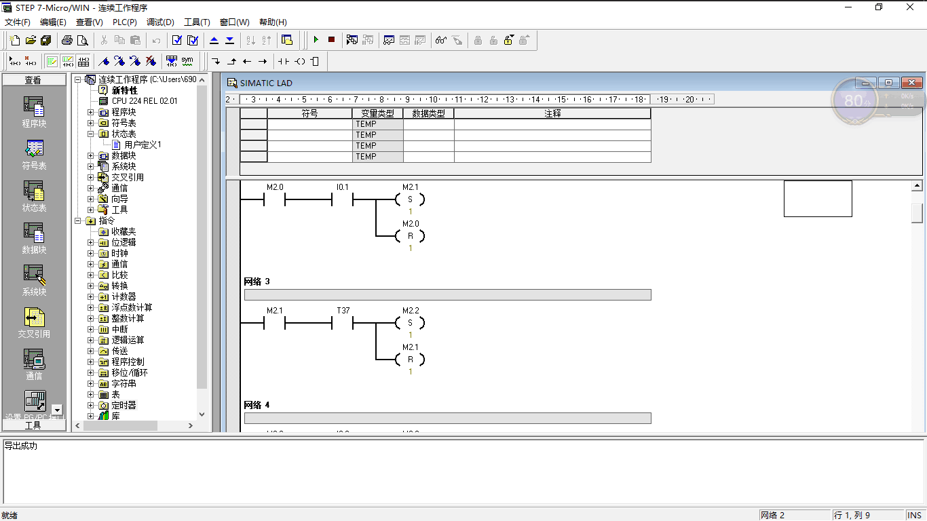Open 状态表 from the navigation bar
Image resolution: width=927 pixels, height=521 pixels.
click(34, 197)
